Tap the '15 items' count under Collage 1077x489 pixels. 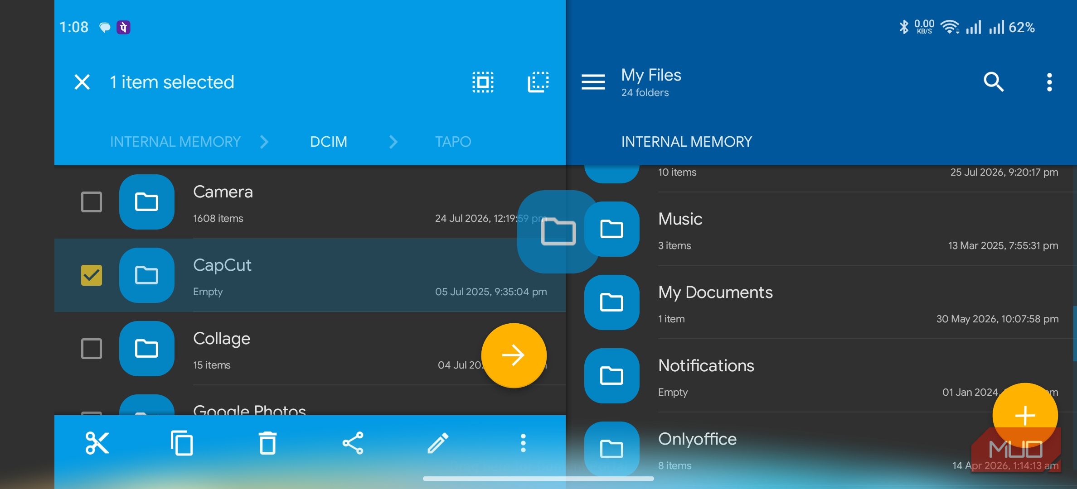pyautogui.click(x=212, y=365)
